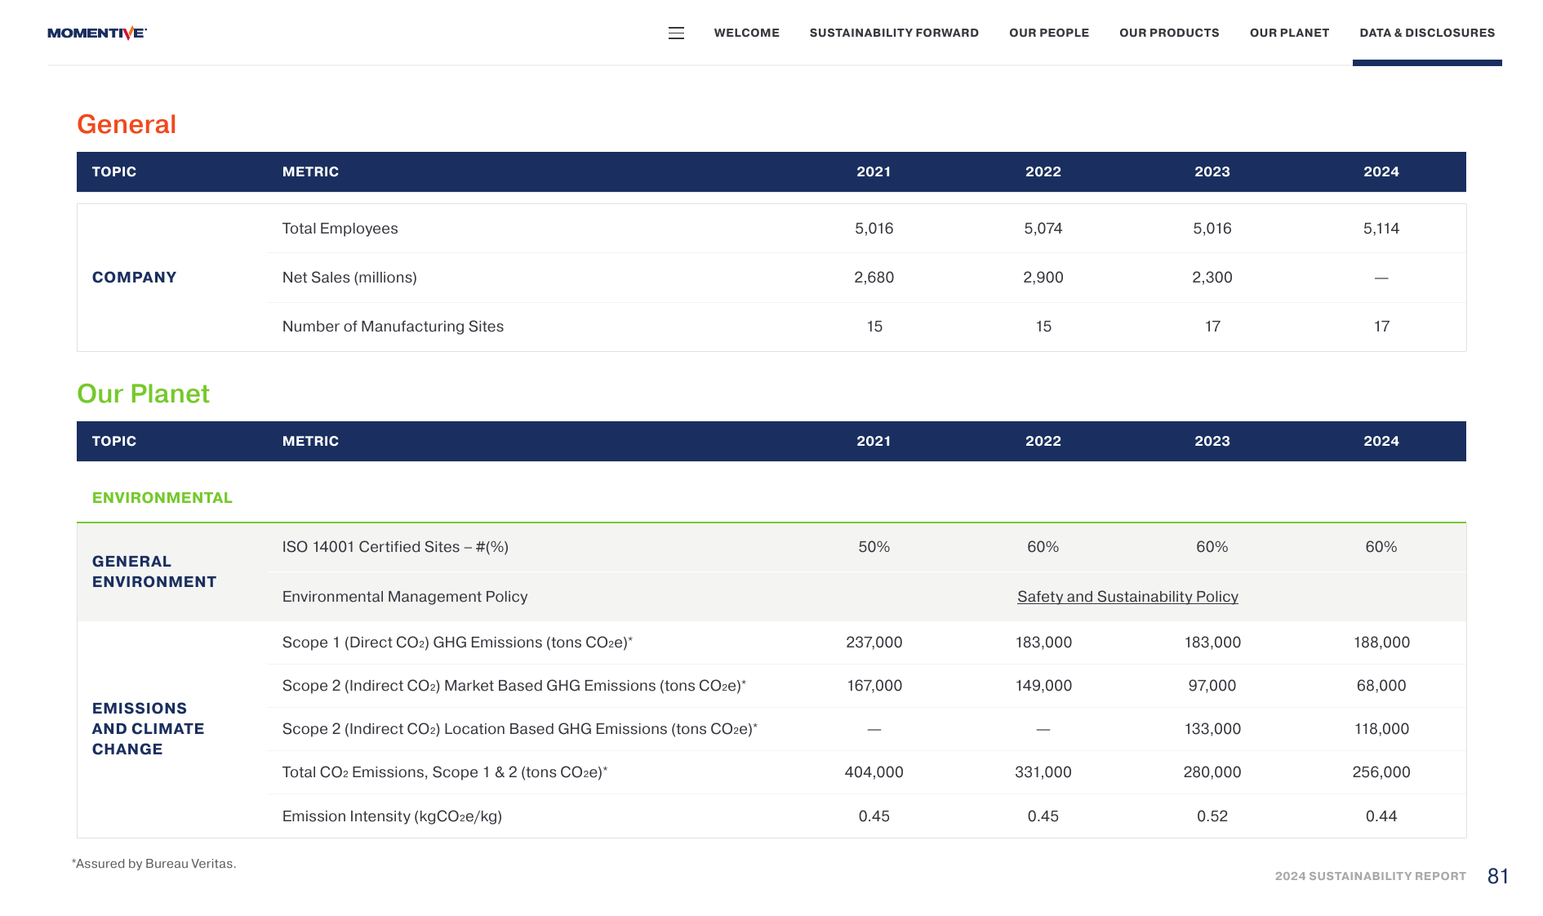Jump to the Our Planet section
1543x916 pixels.
(1289, 33)
